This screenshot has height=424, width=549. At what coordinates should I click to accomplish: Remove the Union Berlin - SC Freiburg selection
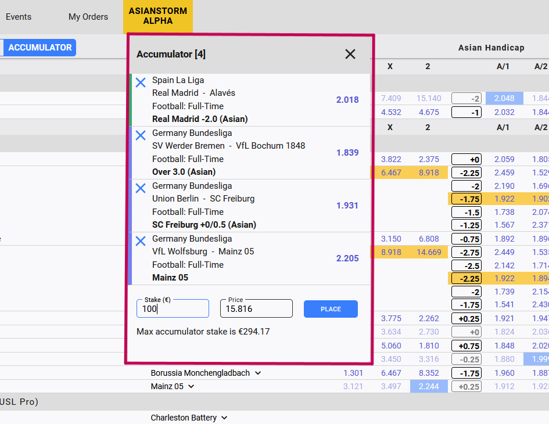141,188
